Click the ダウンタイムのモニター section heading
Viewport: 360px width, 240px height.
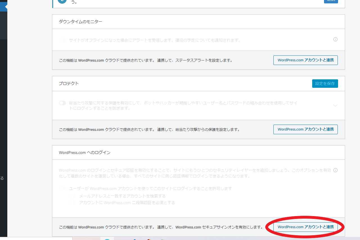coord(80,22)
